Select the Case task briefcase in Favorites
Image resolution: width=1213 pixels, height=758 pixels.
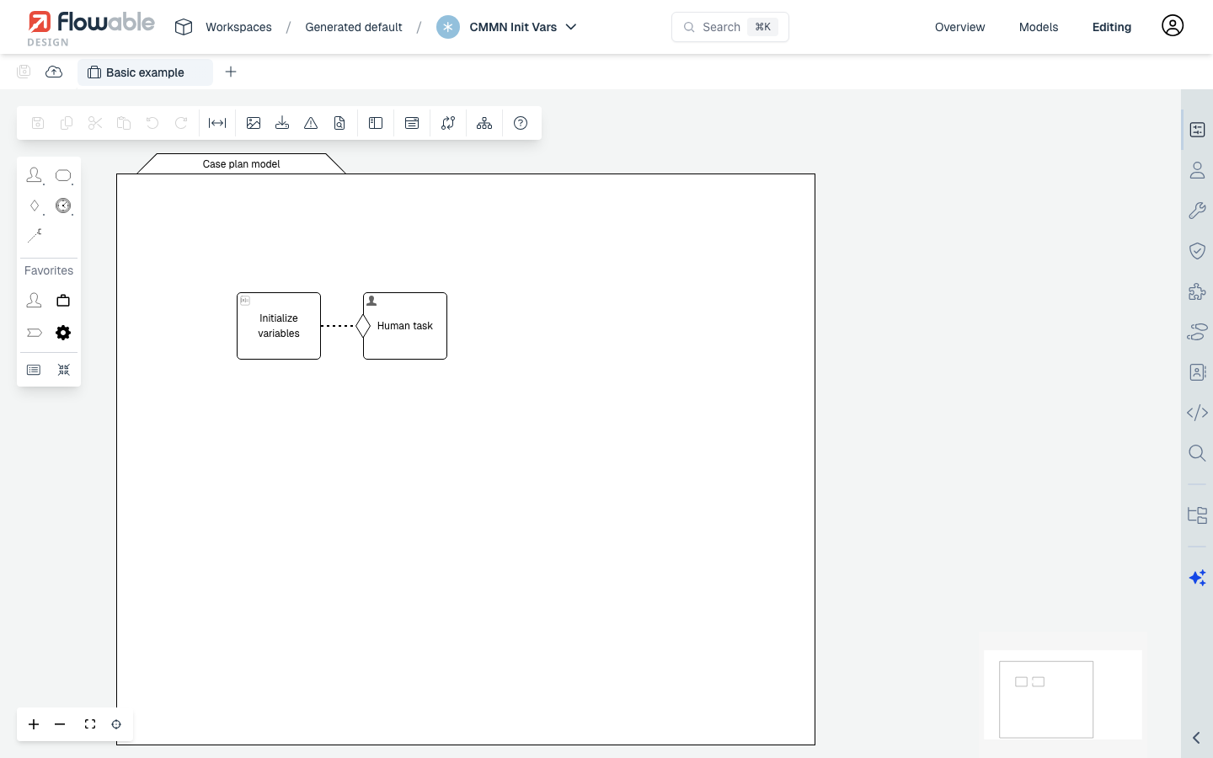pos(63,300)
